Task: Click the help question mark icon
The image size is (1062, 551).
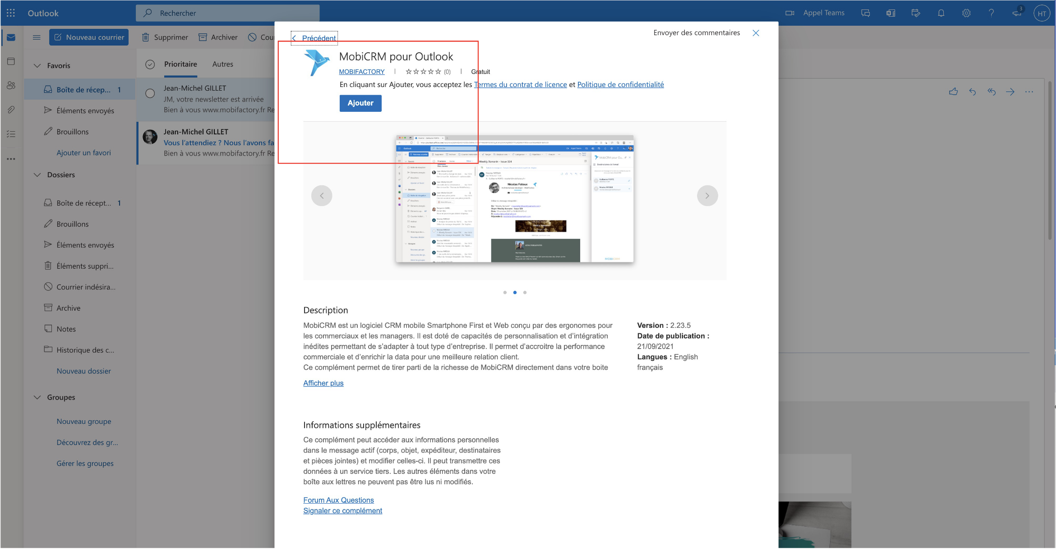Action: click(991, 13)
